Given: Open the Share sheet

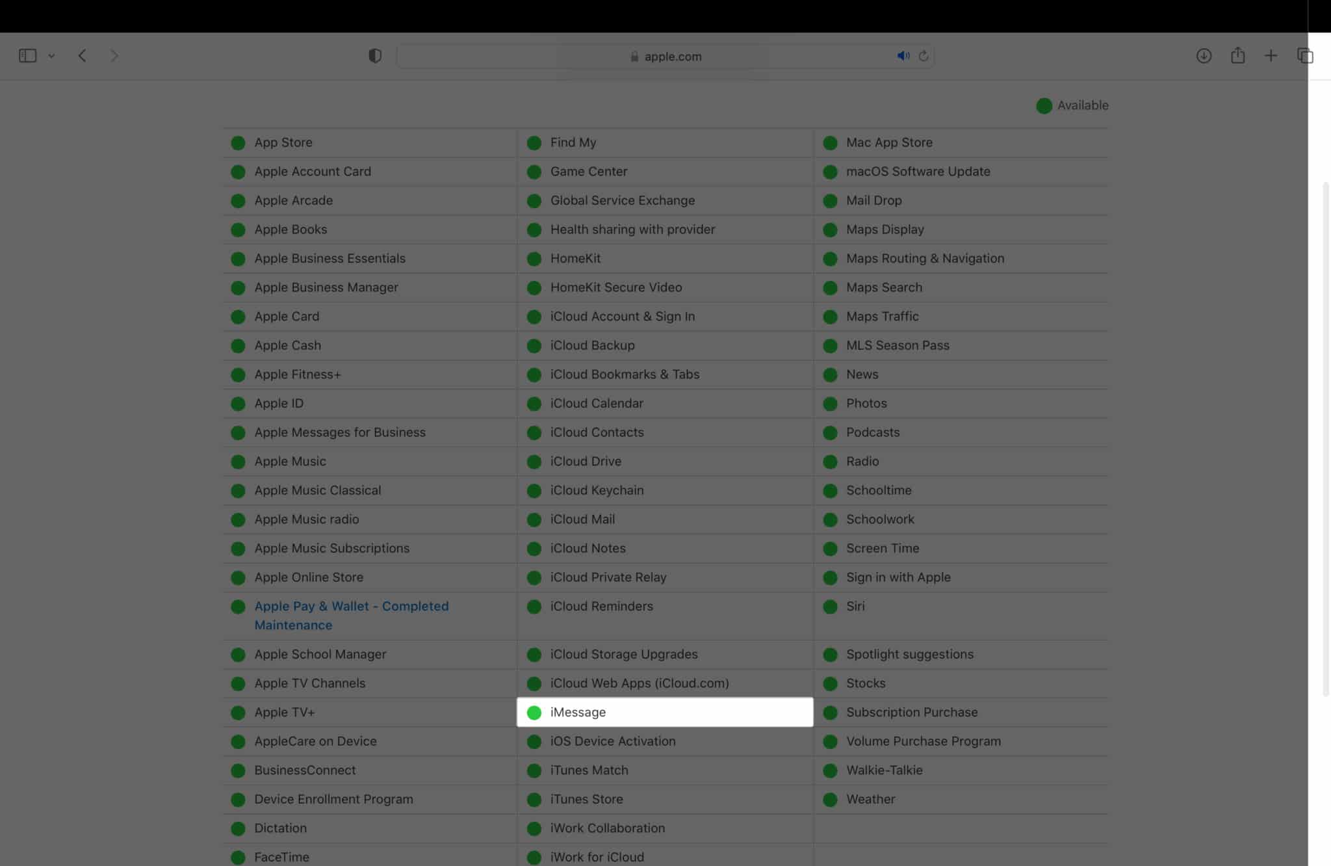Looking at the screenshot, I should (x=1237, y=56).
